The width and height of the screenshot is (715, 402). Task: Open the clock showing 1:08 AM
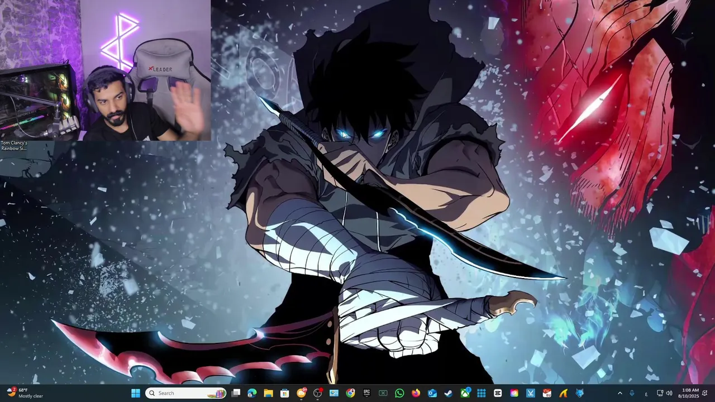coord(688,393)
